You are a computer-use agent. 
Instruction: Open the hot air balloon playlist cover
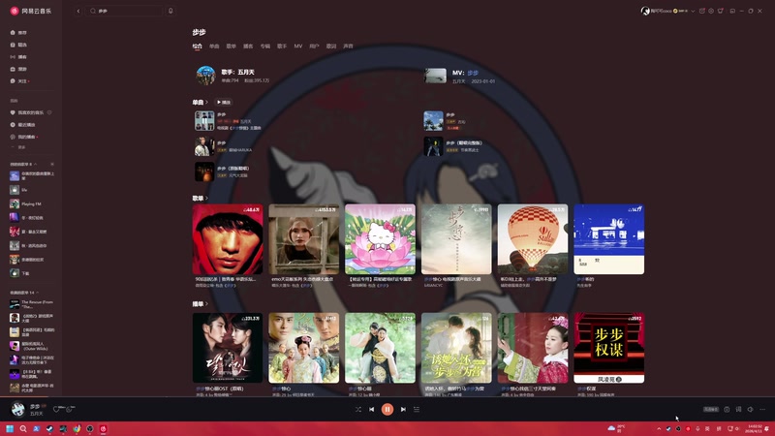tap(533, 239)
